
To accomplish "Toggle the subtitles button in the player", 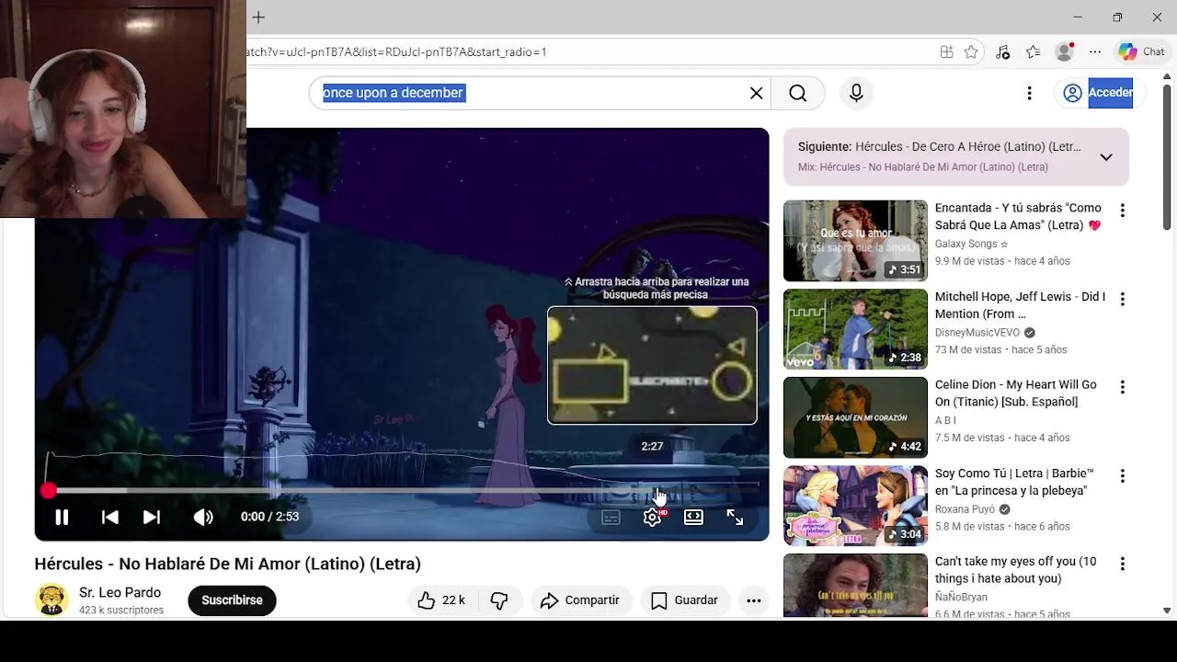I will pos(611,517).
